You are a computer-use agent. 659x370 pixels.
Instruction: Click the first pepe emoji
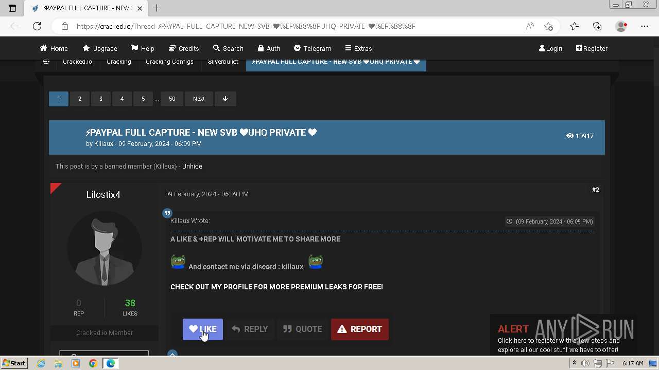[x=178, y=262]
